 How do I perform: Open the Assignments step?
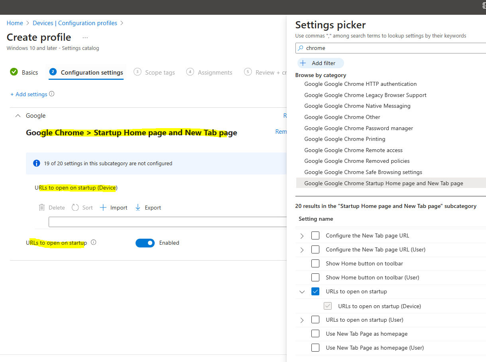click(x=209, y=72)
